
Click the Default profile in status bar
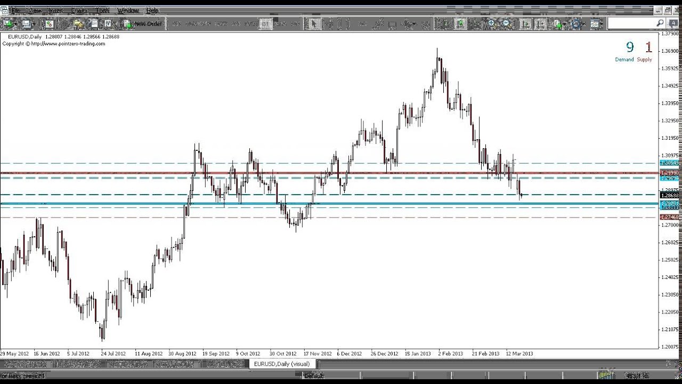[314, 376]
